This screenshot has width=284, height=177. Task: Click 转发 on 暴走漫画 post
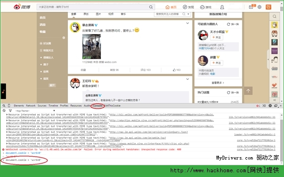pos(114,70)
